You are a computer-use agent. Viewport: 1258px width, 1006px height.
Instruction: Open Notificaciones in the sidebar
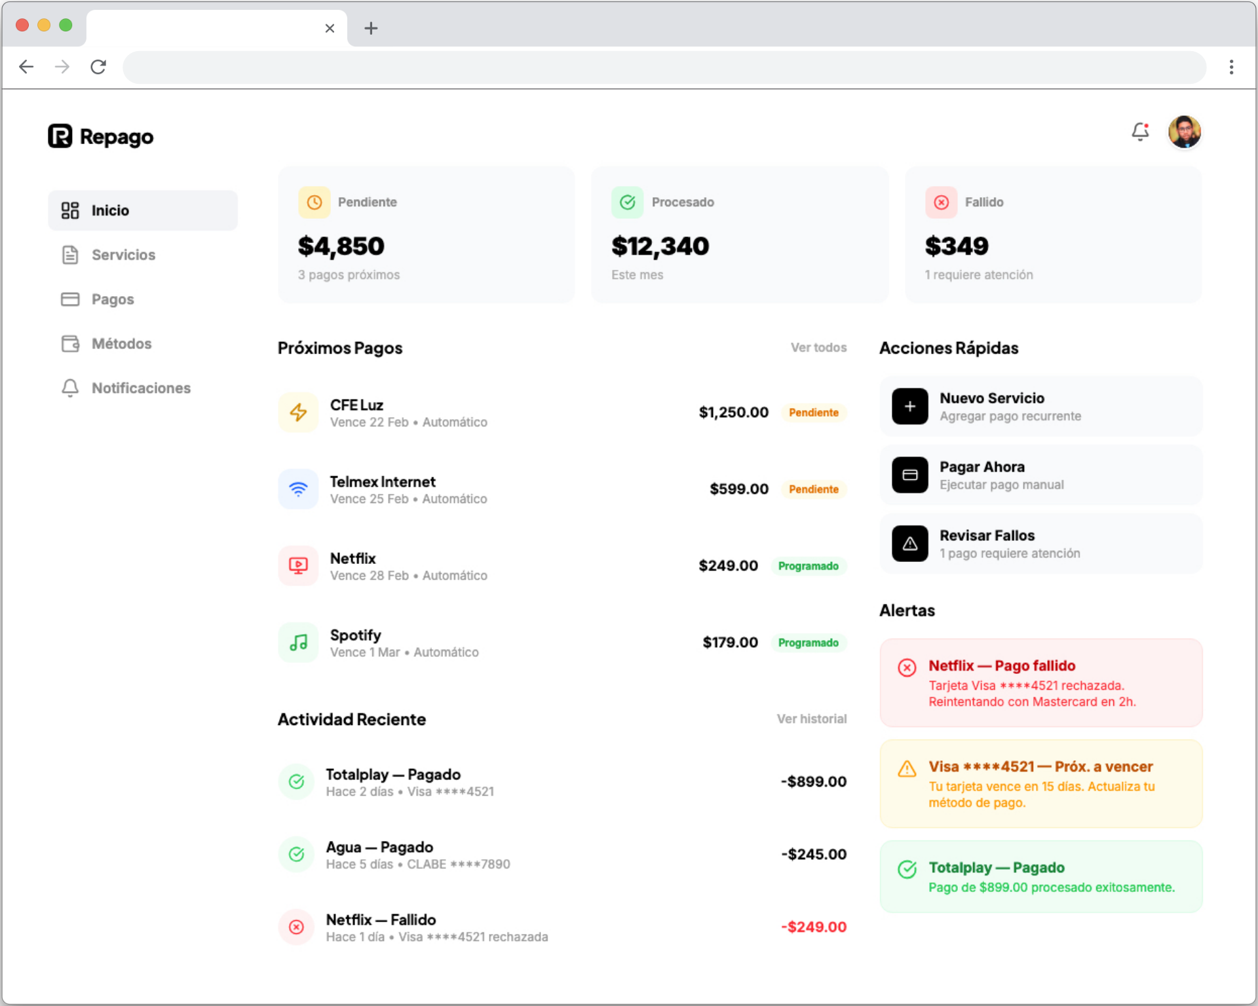(142, 388)
